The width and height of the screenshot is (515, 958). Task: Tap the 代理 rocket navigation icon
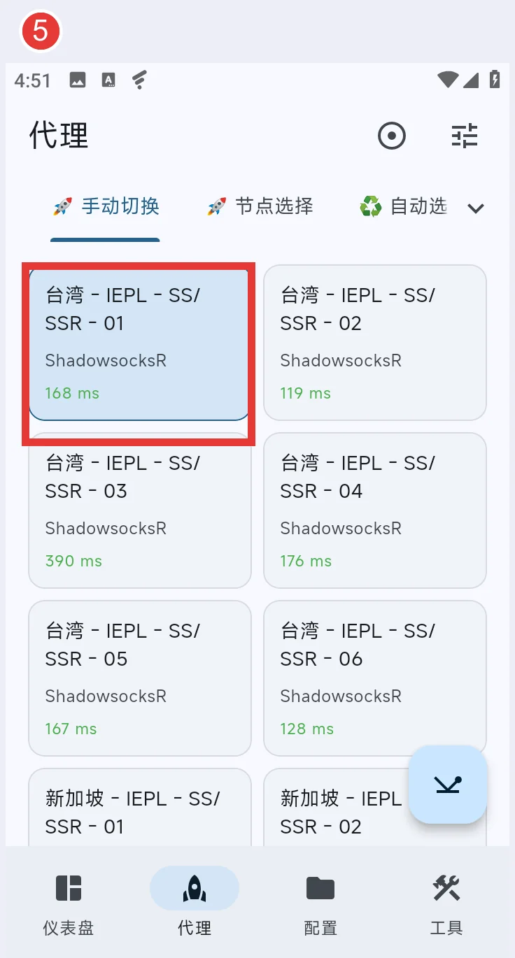click(195, 888)
